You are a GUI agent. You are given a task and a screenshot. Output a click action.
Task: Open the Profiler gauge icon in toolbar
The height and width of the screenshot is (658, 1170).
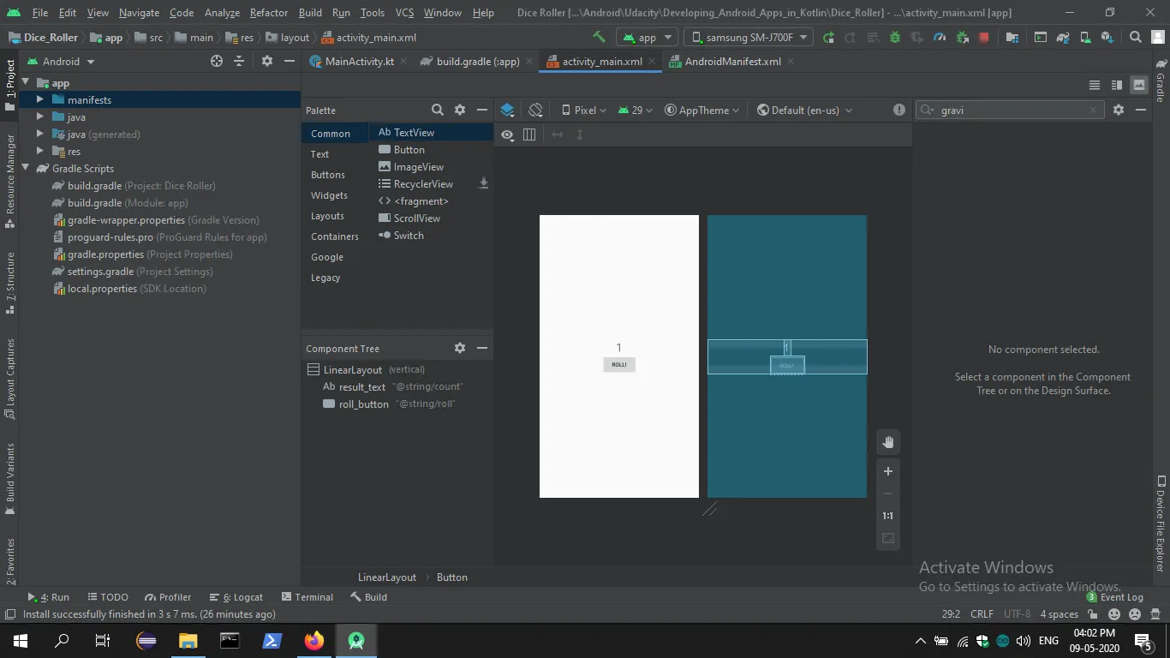[x=940, y=37]
